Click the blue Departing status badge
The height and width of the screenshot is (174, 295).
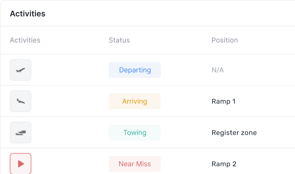[135, 70]
